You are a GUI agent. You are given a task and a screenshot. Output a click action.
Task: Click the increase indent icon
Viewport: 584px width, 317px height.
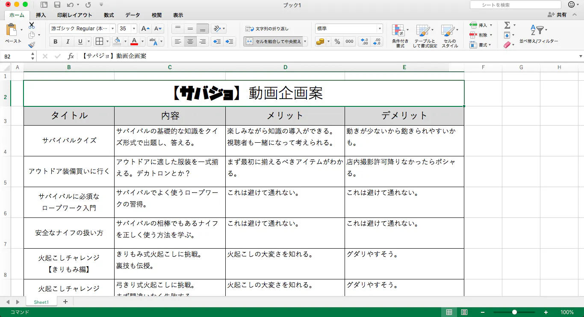(x=230, y=41)
